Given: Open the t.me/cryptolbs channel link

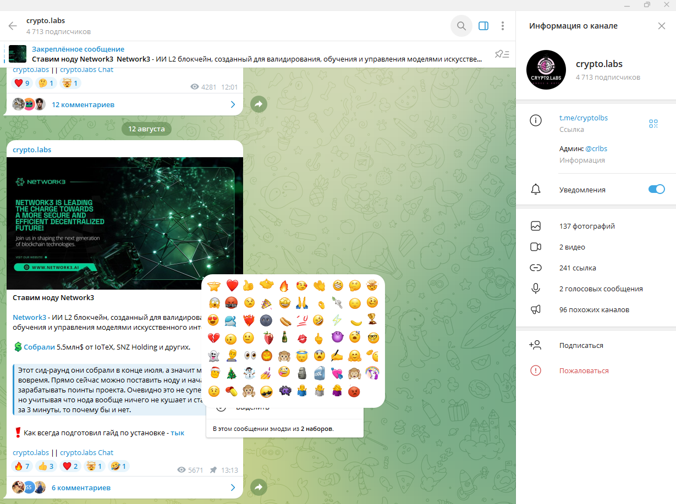Looking at the screenshot, I should coord(583,118).
